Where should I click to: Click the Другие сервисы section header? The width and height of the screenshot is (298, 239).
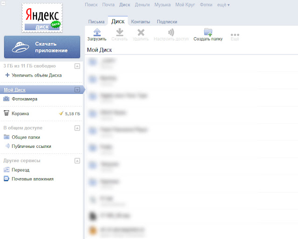pyautogui.click(x=22, y=160)
